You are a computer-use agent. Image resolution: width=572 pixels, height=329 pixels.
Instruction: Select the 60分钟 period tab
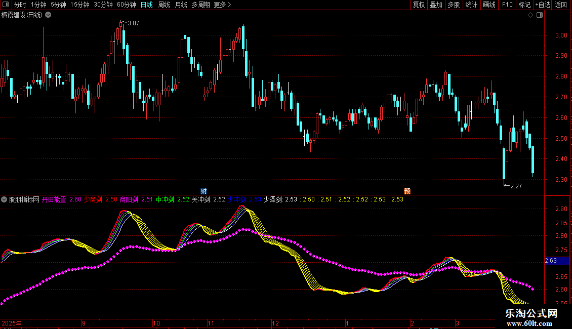[x=126, y=5]
